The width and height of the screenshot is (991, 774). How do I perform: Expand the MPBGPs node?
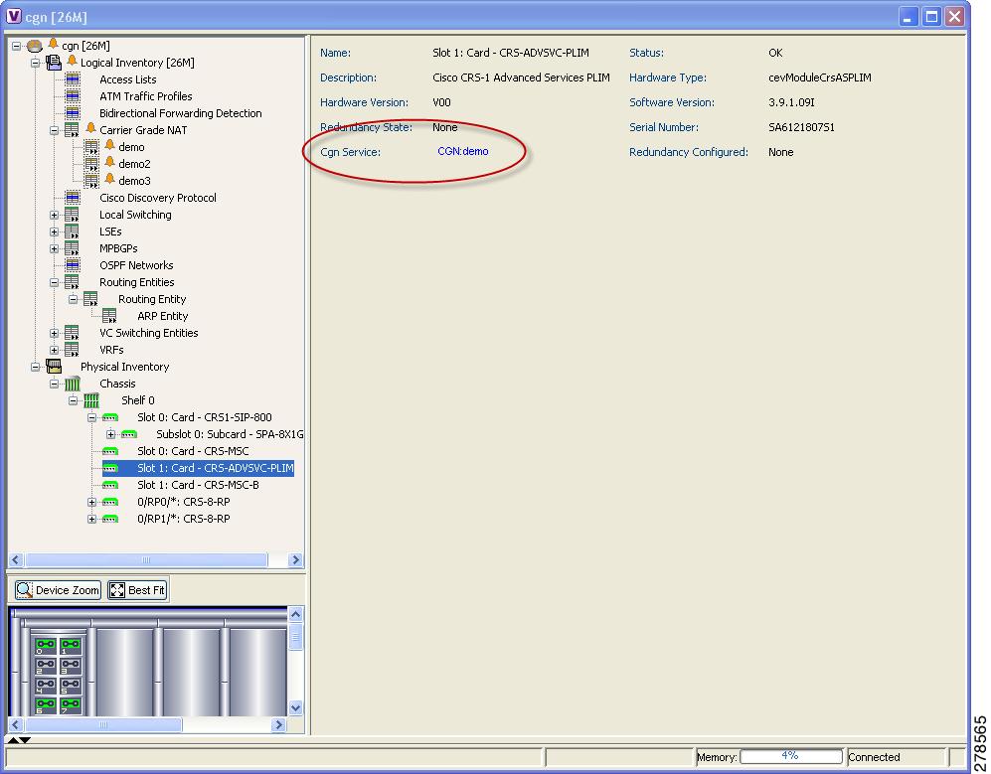(x=55, y=249)
